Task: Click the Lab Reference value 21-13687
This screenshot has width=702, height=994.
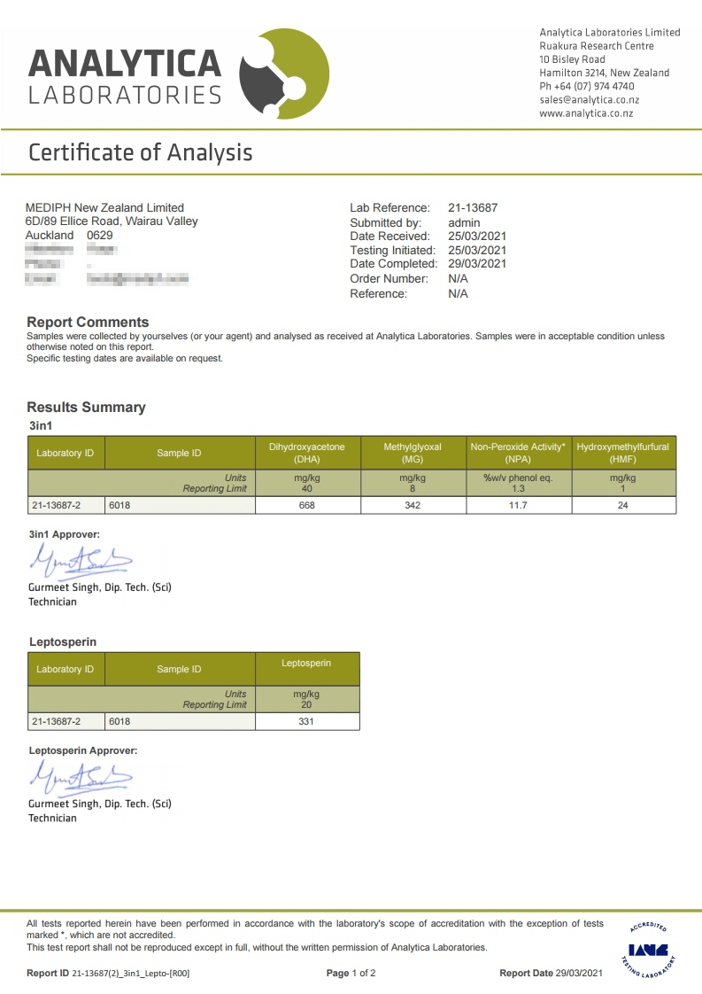Action: [x=473, y=208]
